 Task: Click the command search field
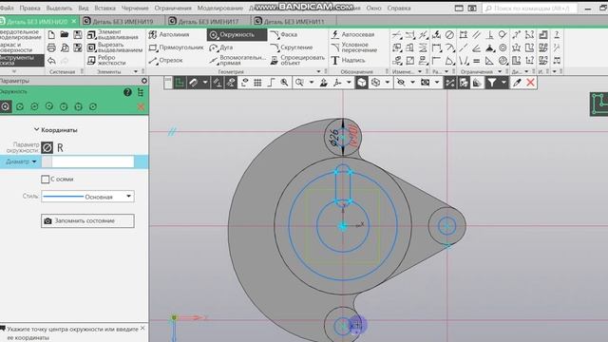point(530,9)
